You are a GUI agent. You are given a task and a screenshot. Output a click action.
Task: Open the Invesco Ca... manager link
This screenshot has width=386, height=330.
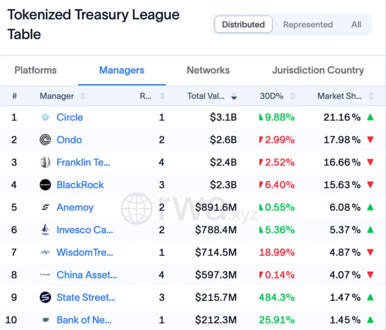click(x=85, y=230)
